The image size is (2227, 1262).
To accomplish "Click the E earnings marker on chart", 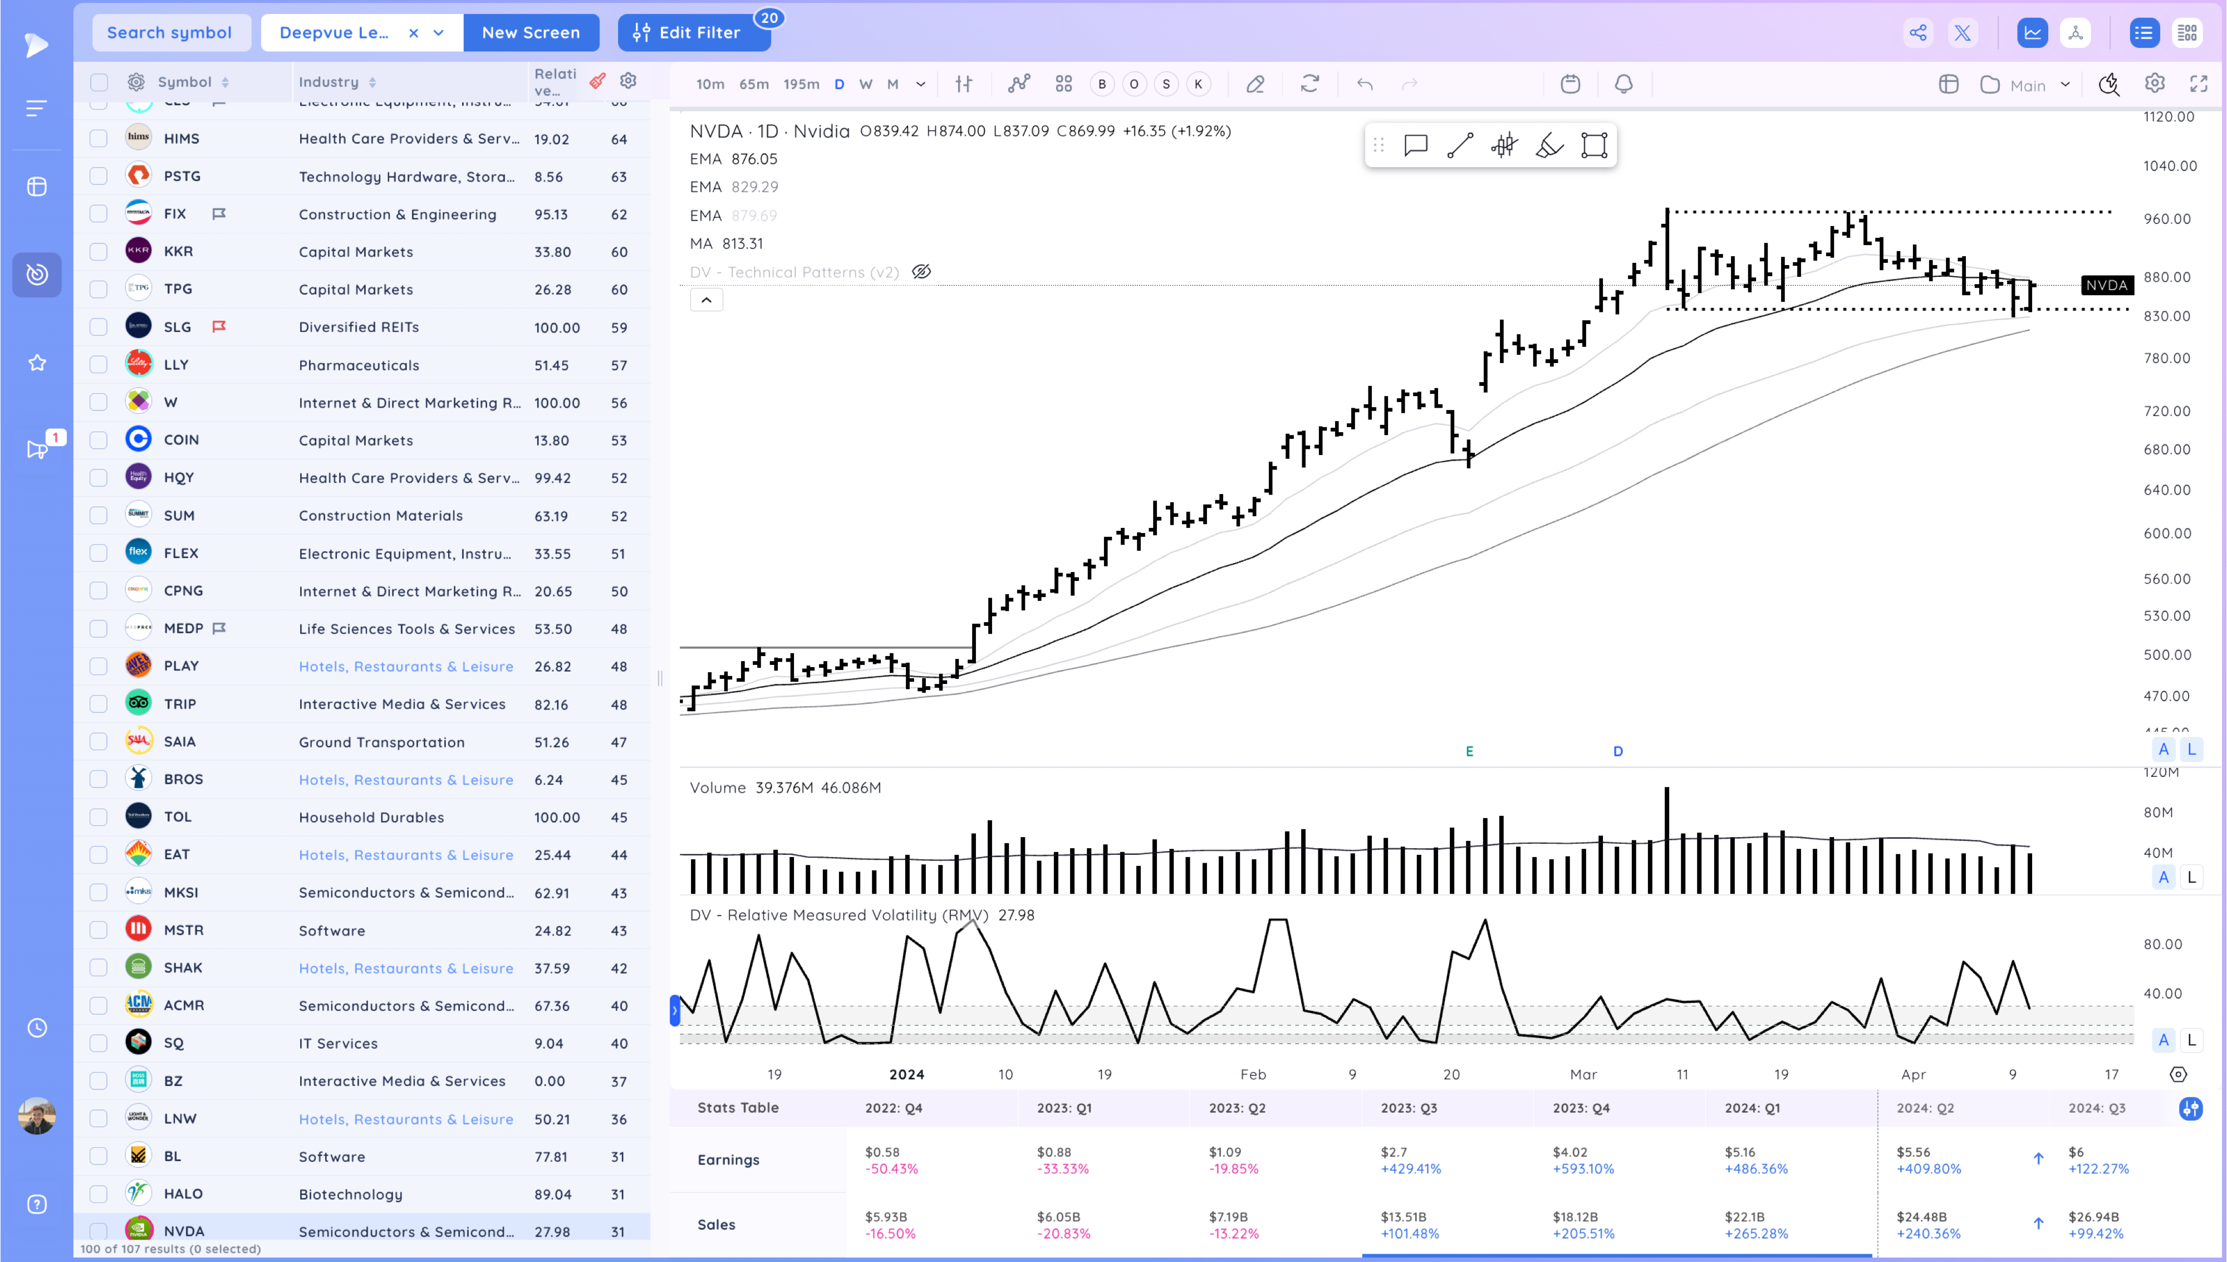I will click(1469, 751).
